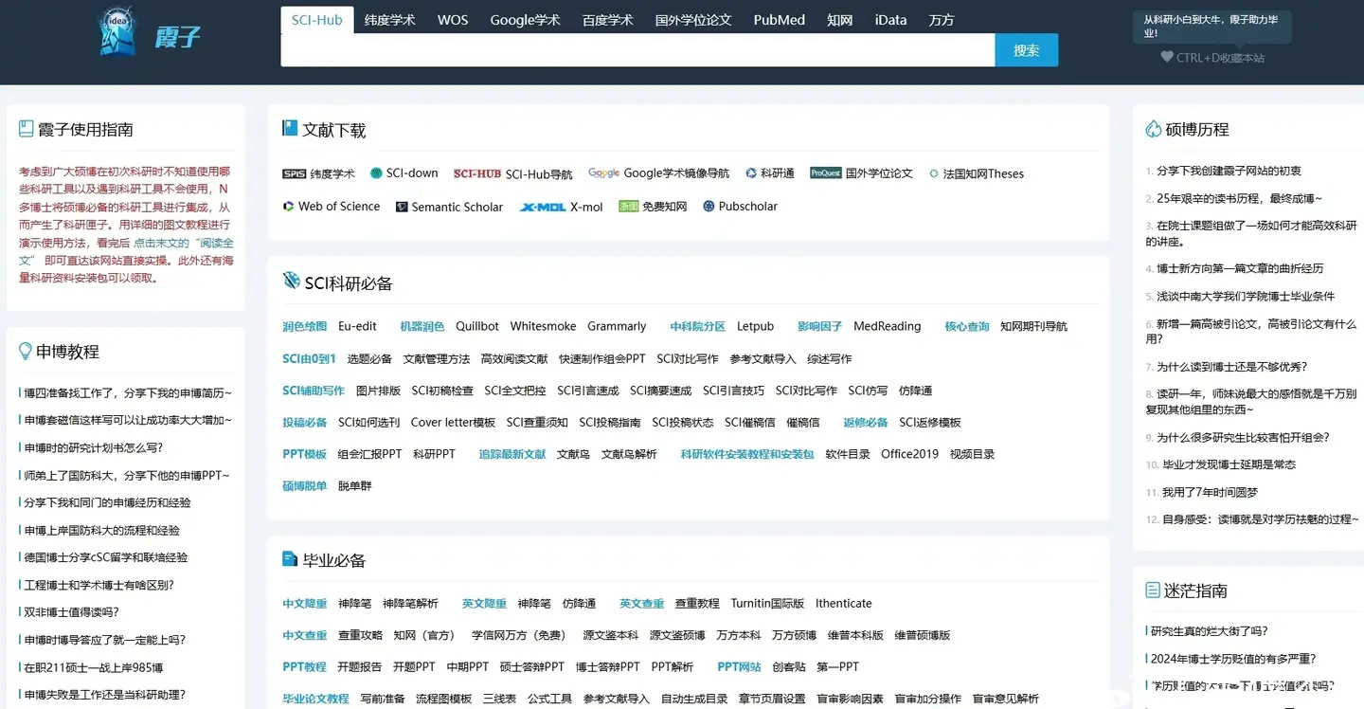Open 毕业才发现博士延期是常态 article
This screenshot has height=709, width=1364.
click(x=1229, y=464)
